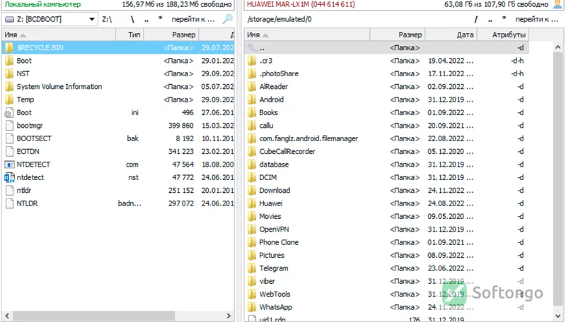This screenshot has width=566, height=322.
Task: Click the asterisk favorites button in left panel
Action: pos(161,19)
